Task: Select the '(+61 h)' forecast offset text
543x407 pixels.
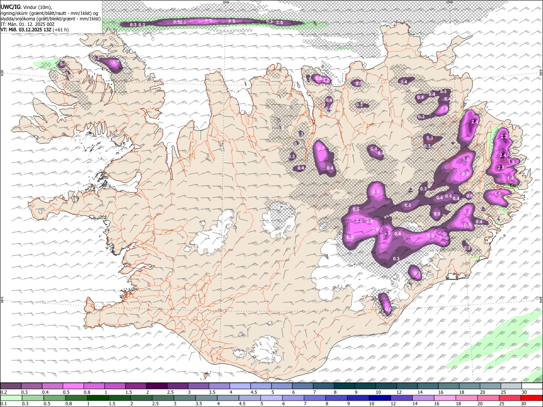Action: (61, 30)
